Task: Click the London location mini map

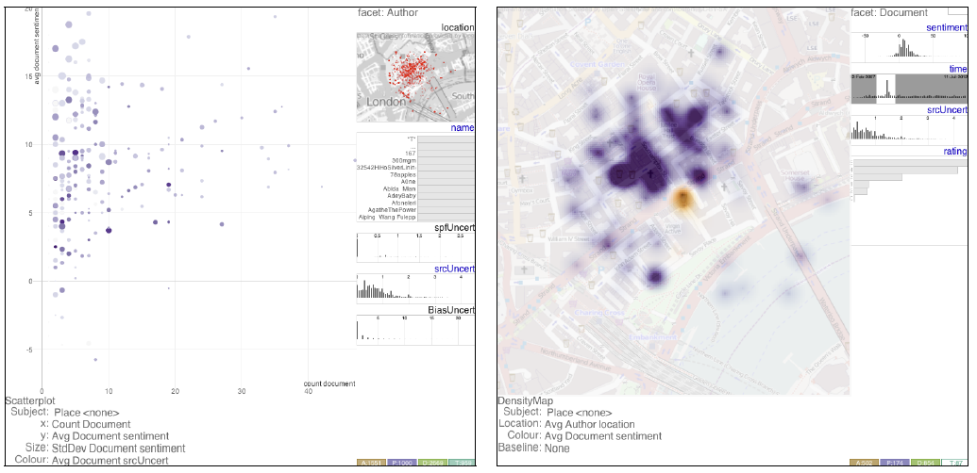Action: pos(414,77)
